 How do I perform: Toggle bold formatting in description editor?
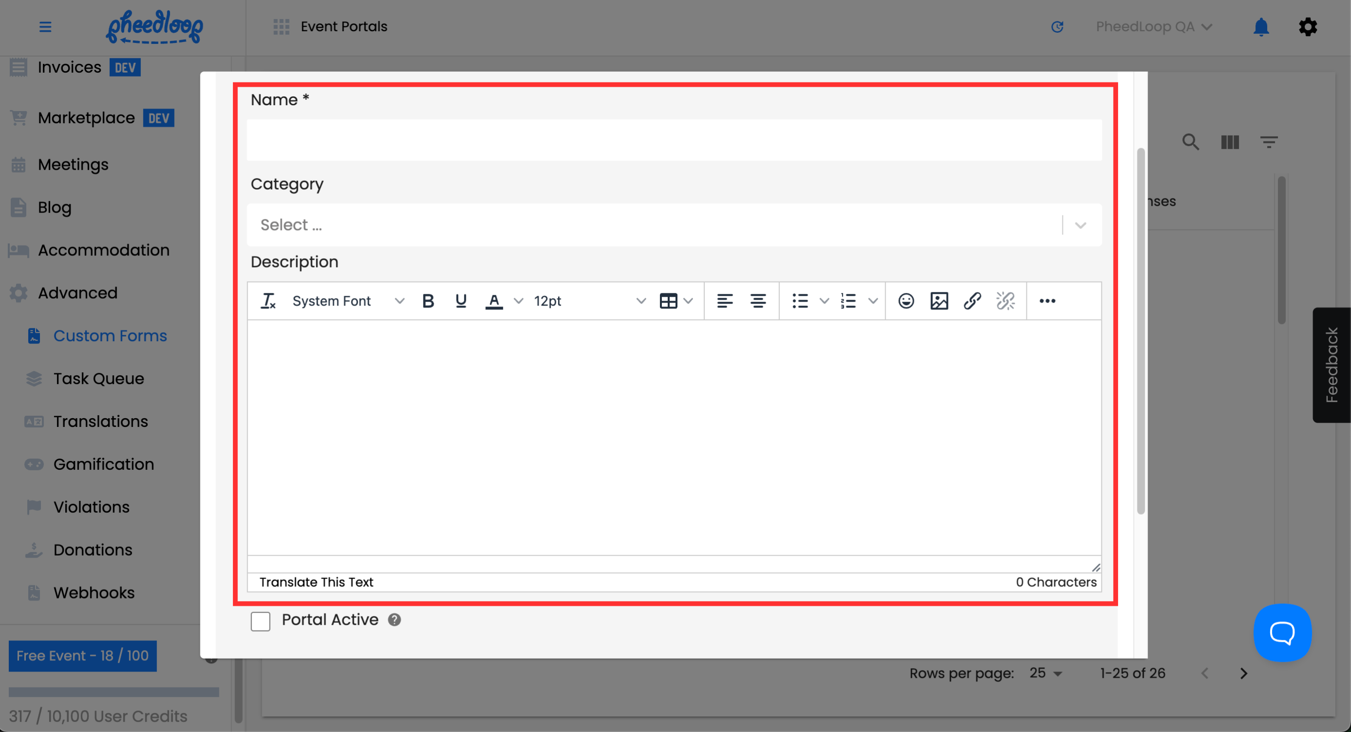[x=428, y=301]
